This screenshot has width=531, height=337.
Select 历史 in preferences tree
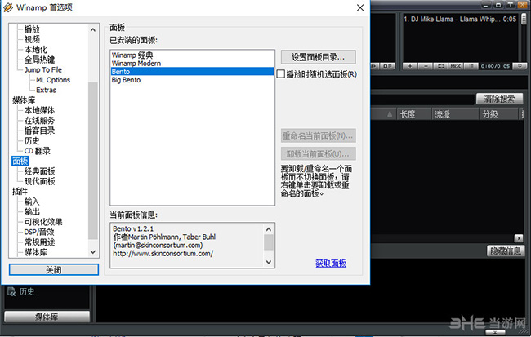point(32,140)
